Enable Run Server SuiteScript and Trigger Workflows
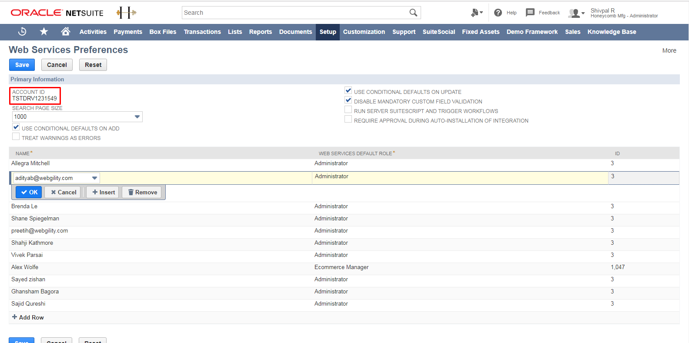The height and width of the screenshot is (343, 689). pyautogui.click(x=348, y=110)
